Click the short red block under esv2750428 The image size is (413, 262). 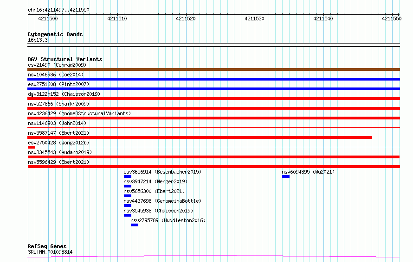pyautogui.click(x=32, y=147)
